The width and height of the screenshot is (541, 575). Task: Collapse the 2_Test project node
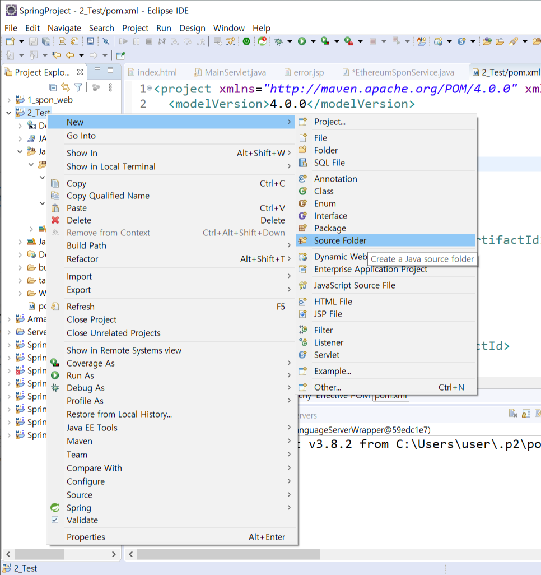coord(9,113)
